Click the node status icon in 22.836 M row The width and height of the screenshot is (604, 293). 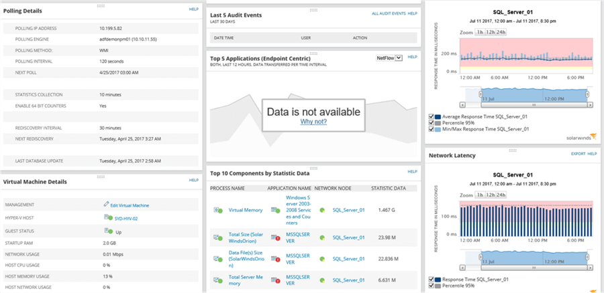tap(322, 259)
